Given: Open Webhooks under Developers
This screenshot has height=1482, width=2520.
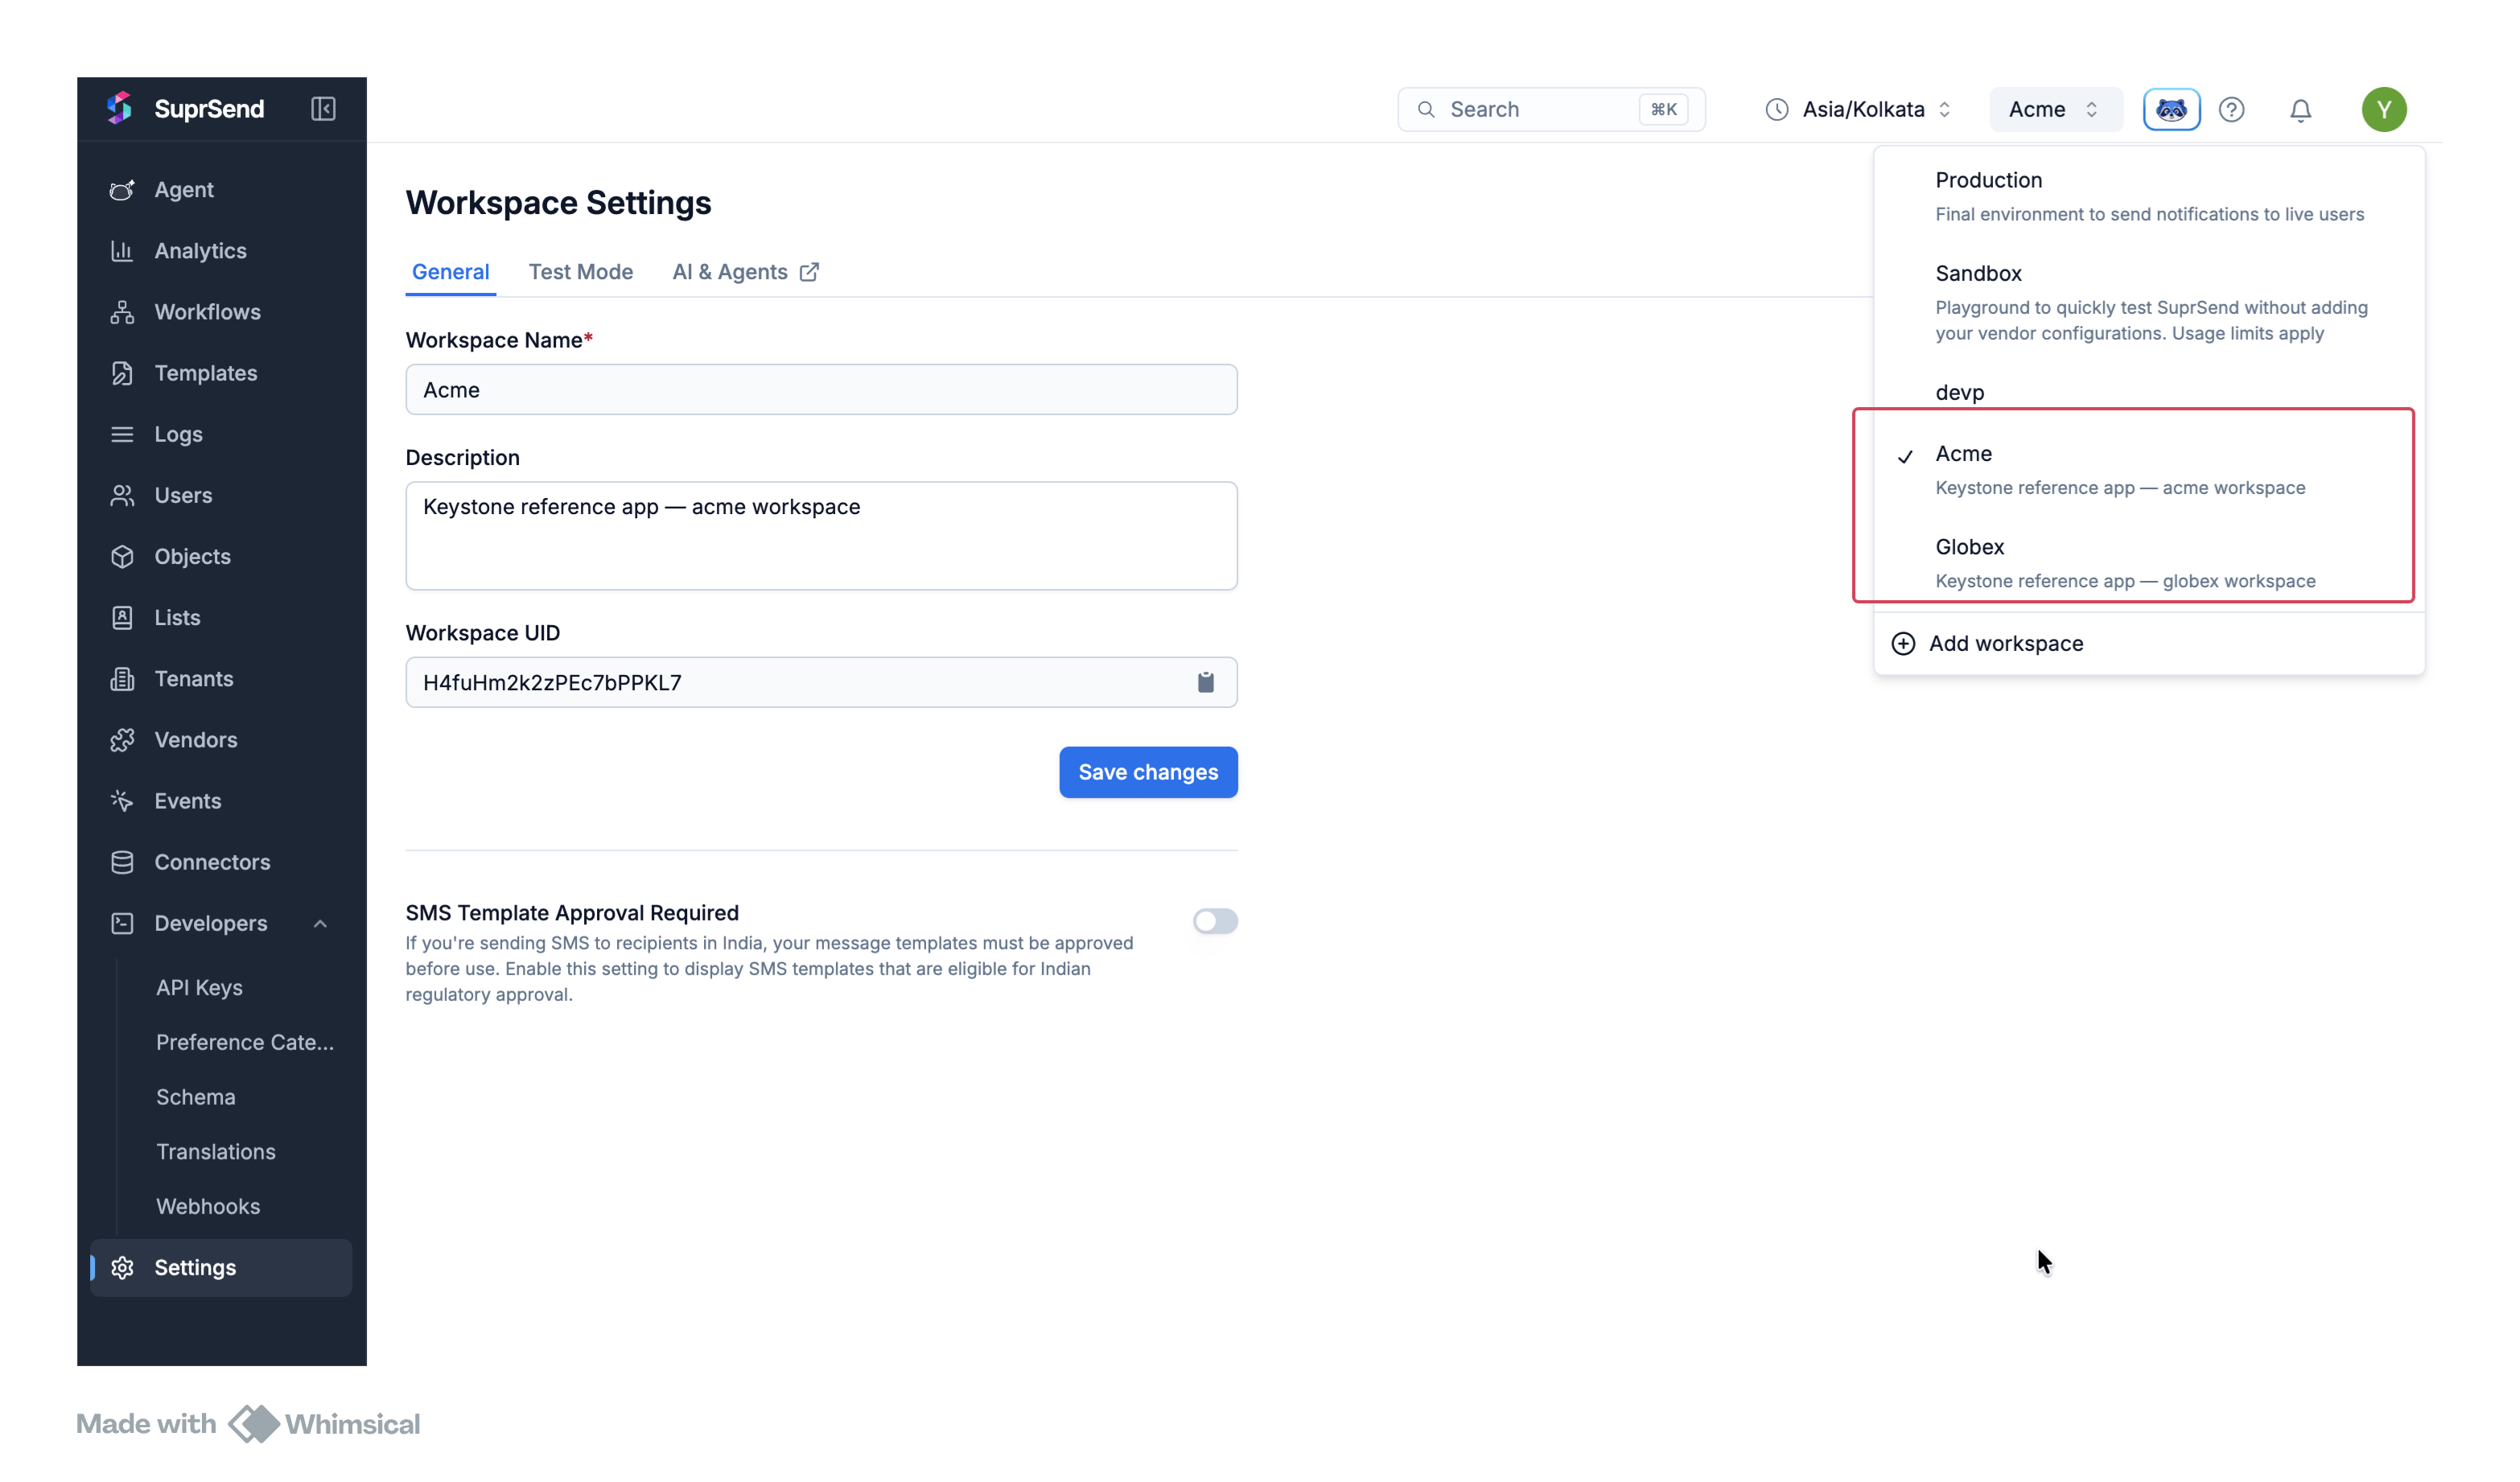Looking at the screenshot, I should [208, 1206].
